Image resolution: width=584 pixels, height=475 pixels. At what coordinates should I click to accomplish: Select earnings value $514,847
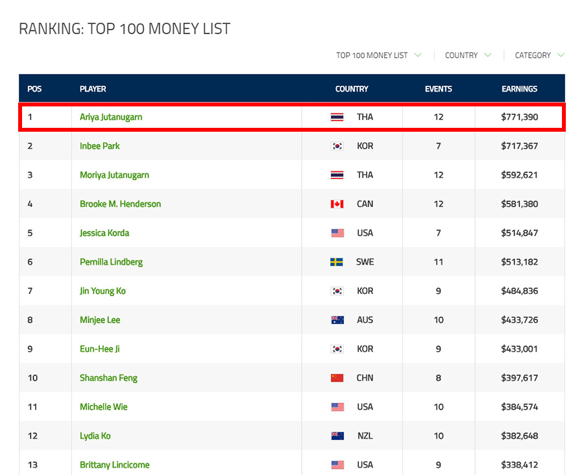[519, 233]
